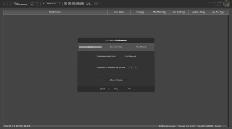Viewport: 232px width, 129px height.
Task: Toggle the I column button
Action: point(66,3)
